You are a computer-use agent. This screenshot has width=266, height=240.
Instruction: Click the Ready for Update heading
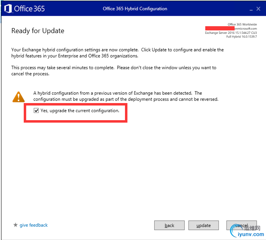(38, 31)
